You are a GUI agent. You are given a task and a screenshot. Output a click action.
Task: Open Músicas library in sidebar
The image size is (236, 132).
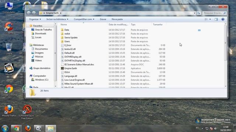coord(39,56)
